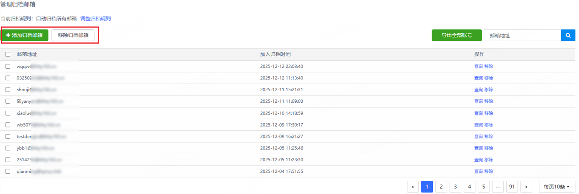Image resolution: width=579 pixels, height=194 pixels.
Task: Go to page 2
Action: 441,187
